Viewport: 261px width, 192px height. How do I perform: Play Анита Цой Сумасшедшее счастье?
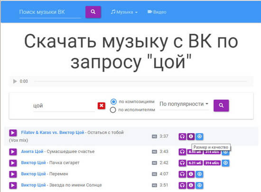[13, 152]
